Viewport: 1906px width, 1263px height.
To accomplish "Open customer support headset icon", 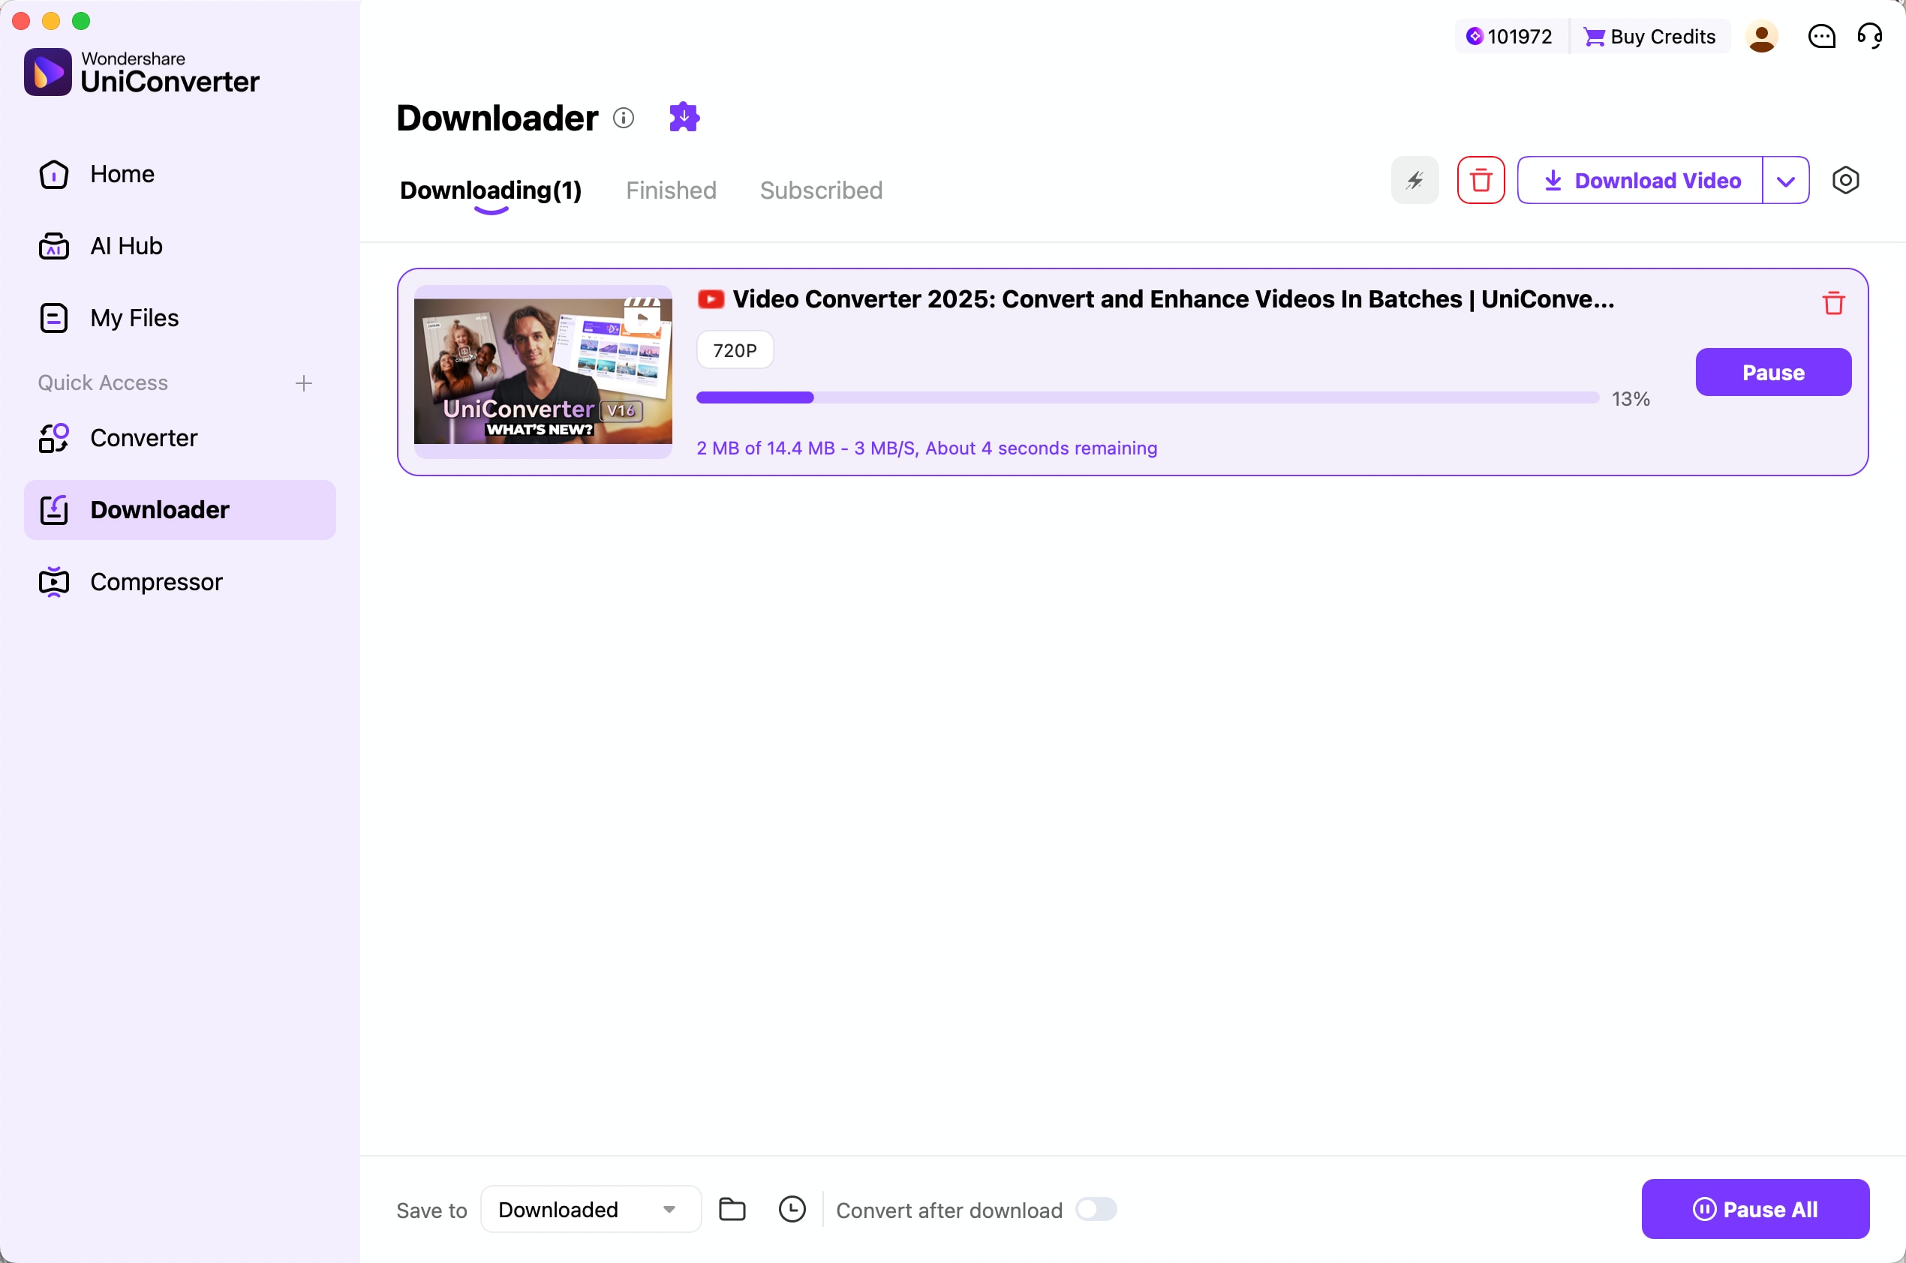I will tap(1870, 36).
